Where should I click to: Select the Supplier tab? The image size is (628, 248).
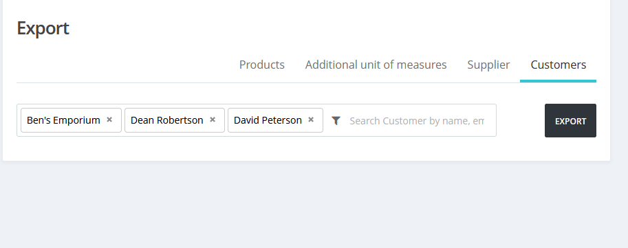pyautogui.click(x=488, y=65)
